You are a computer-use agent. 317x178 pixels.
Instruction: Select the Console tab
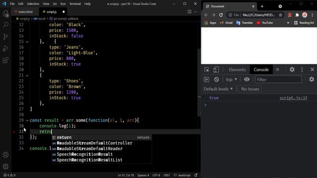pos(261,70)
